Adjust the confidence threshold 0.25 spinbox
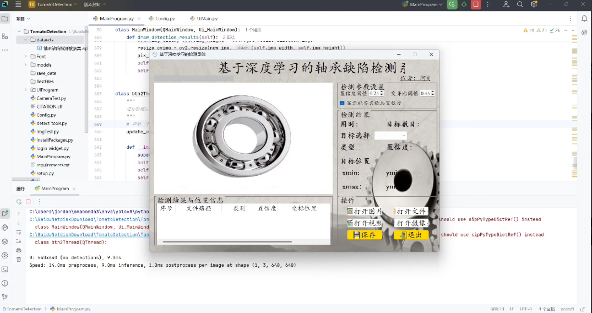This screenshot has height=313, width=592. click(377, 93)
